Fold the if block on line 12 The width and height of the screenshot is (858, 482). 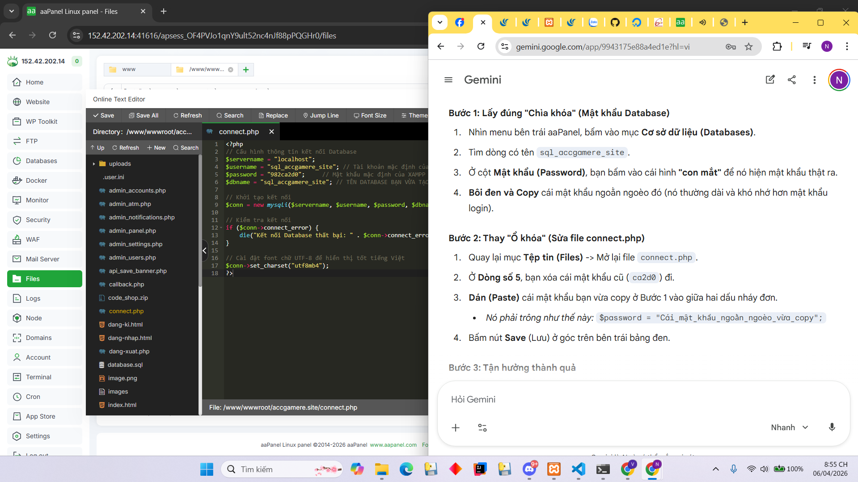(221, 228)
